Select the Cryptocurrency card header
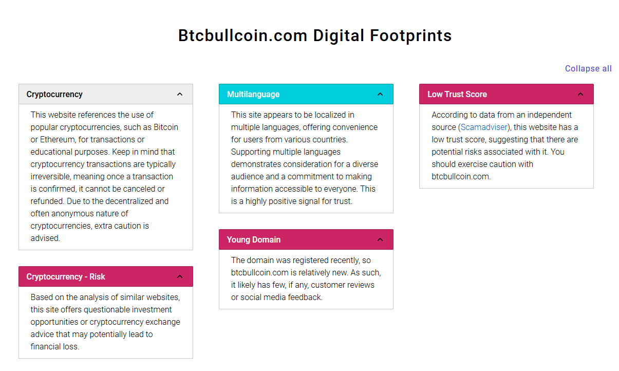Image resolution: width=619 pixels, height=371 pixels. pyautogui.click(x=106, y=94)
